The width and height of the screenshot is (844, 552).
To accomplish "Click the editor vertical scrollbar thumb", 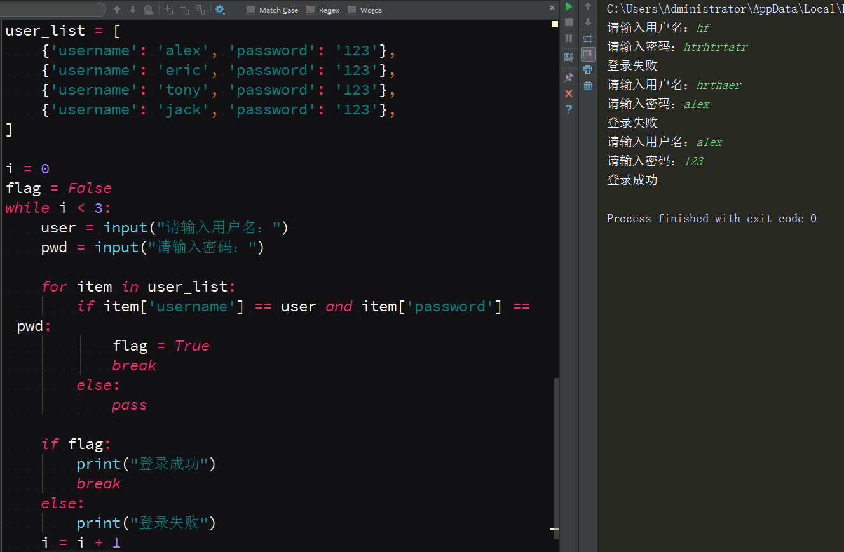I will [x=557, y=457].
